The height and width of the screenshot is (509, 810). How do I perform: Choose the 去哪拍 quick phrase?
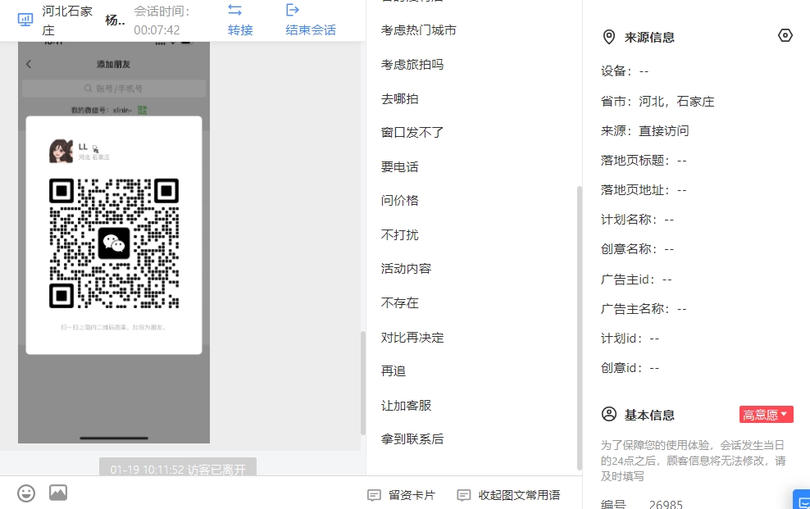400,98
